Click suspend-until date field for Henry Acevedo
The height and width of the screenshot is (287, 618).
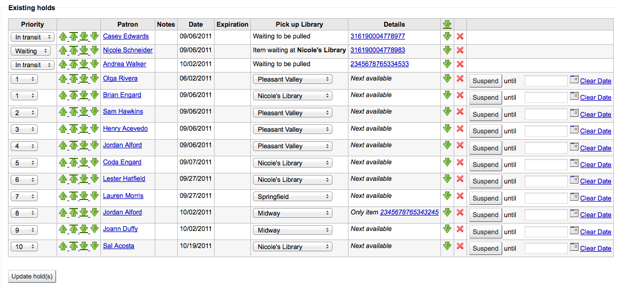546,131
